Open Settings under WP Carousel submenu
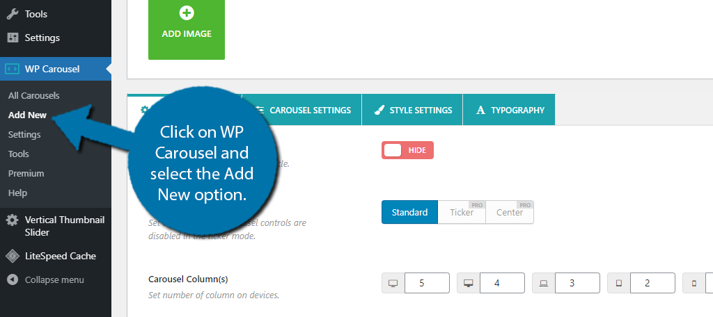Screen dimensions: 713x317 (x=24, y=135)
